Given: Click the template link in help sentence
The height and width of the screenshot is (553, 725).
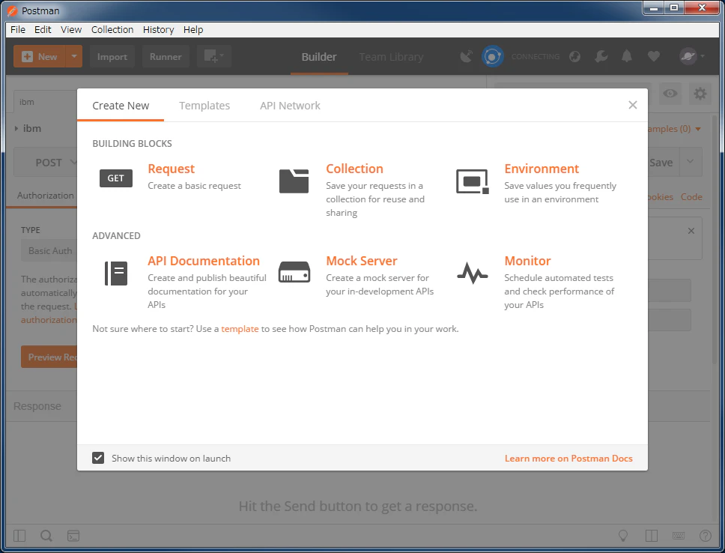Looking at the screenshot, I should [x=240, y=328].
